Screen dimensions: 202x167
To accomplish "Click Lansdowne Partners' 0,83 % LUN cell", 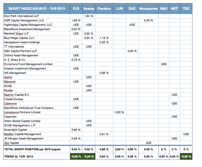I will (x=119, y=112).
